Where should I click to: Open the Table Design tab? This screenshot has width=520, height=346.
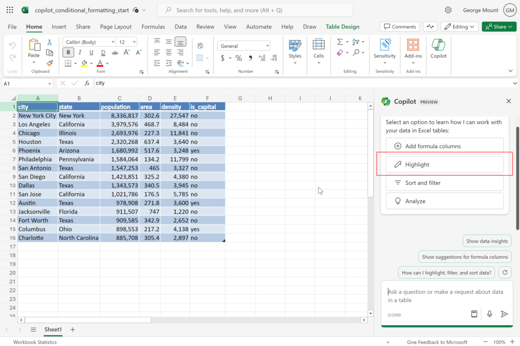coord(342,27)
